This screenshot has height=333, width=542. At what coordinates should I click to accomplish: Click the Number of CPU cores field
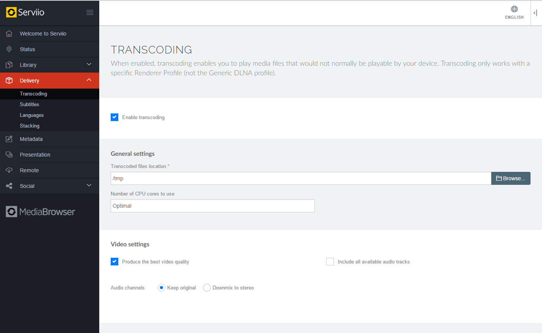213,206
